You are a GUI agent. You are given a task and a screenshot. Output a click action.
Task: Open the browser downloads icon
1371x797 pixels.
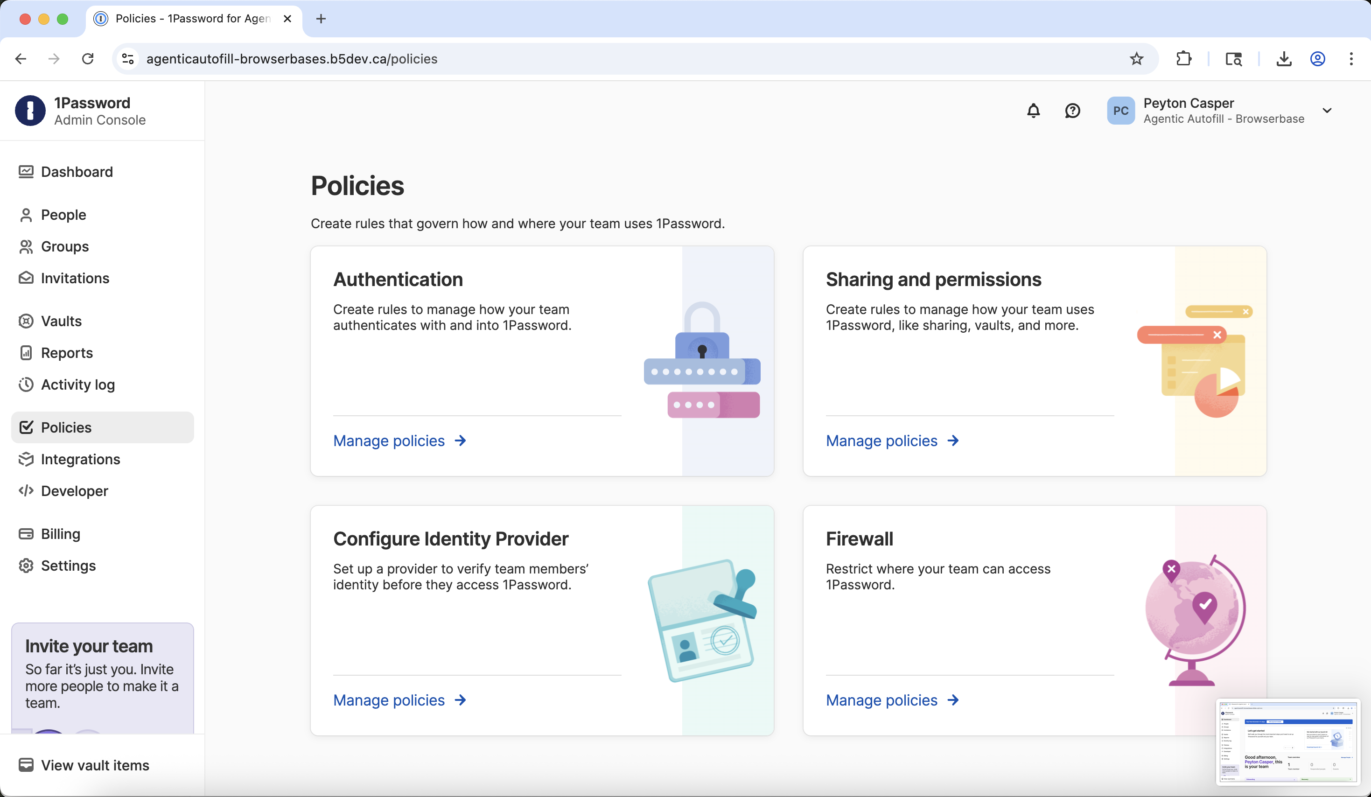pos(1284,59)
